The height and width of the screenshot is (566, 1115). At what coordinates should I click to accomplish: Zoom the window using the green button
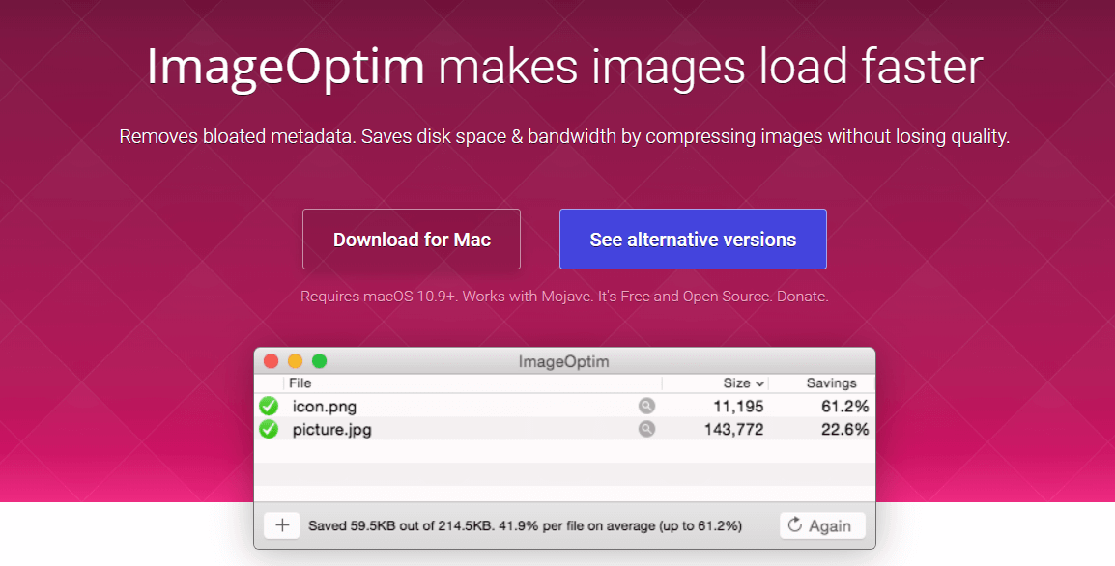(319, 361)
